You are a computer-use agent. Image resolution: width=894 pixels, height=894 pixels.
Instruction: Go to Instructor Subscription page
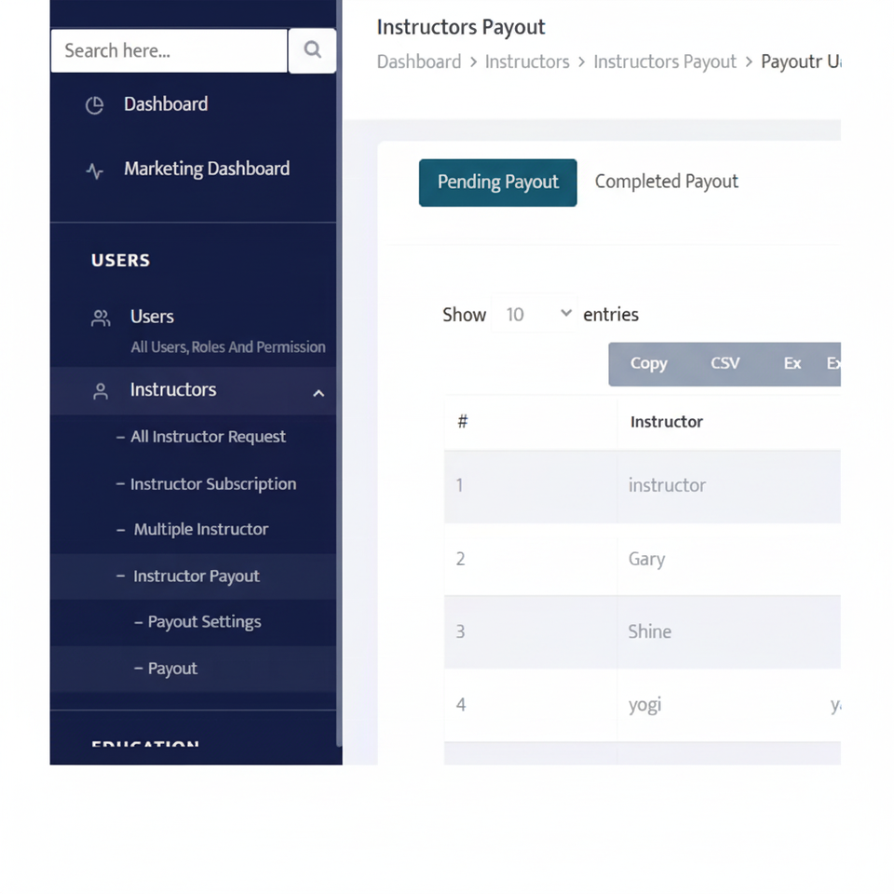coord(212,484)
